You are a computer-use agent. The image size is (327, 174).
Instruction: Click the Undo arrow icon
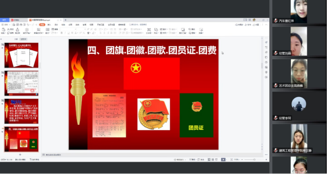pyautogui.click(x=28, y=24)
